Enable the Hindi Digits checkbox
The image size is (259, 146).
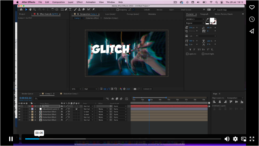(x=203, y=54)
